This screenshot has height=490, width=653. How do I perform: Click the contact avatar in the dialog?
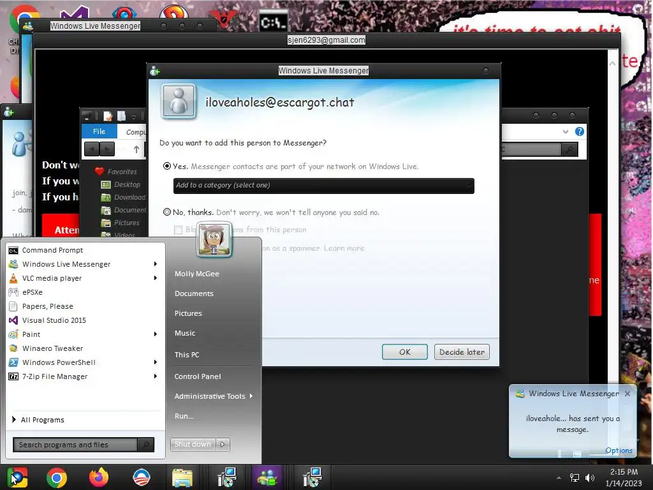(179, 101)
